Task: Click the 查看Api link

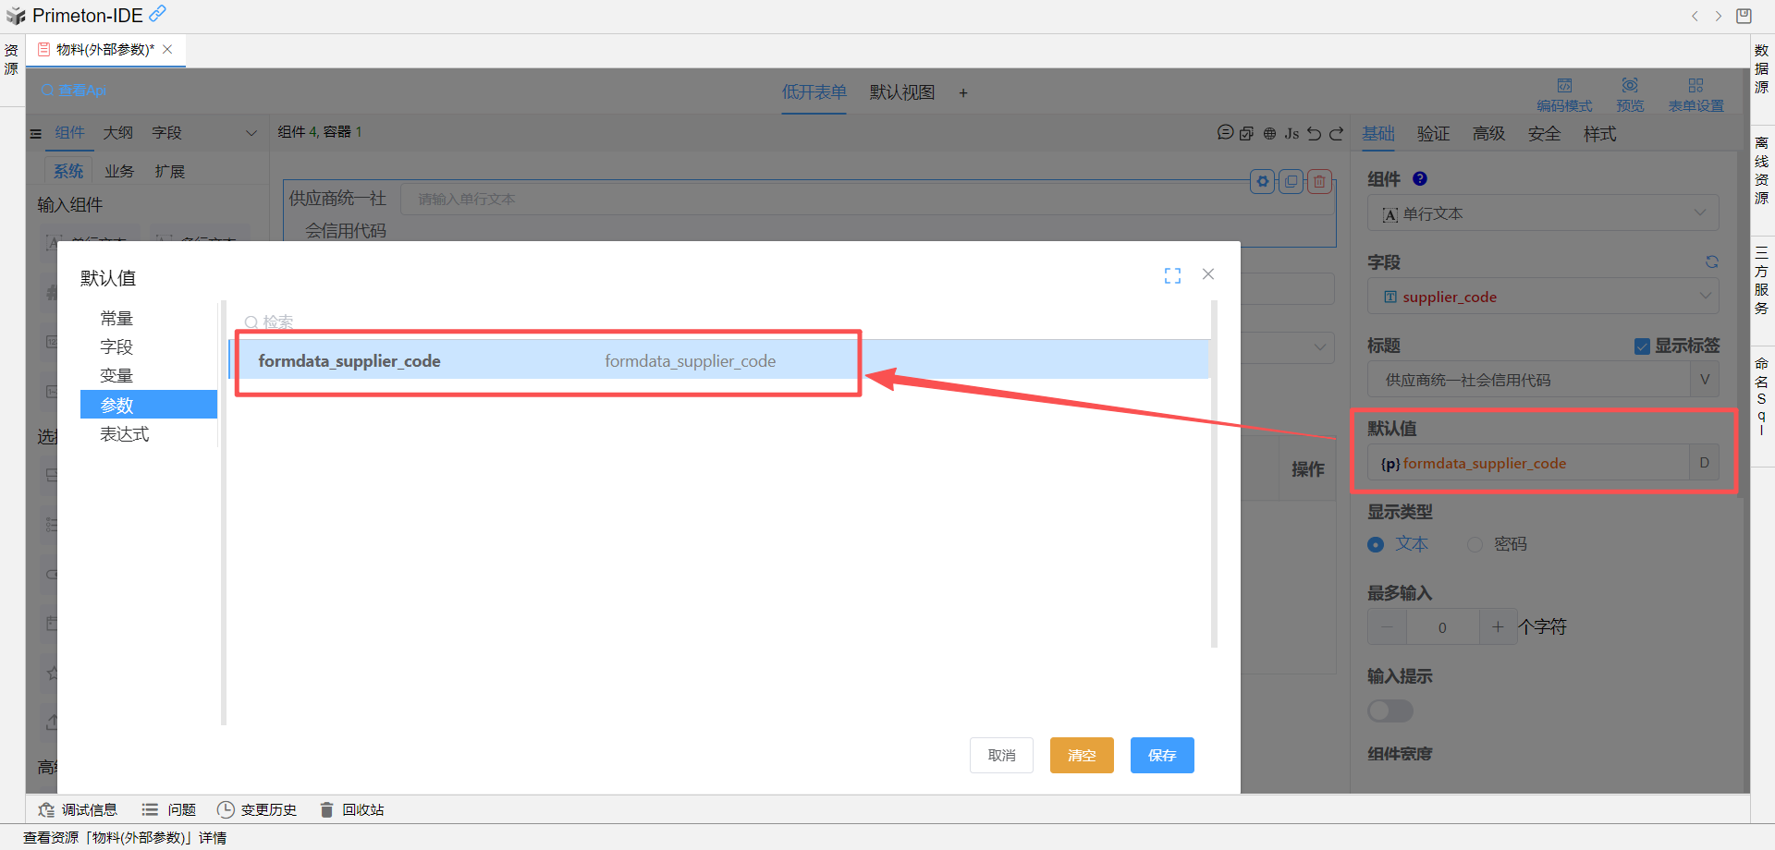Action: (74, 90)
